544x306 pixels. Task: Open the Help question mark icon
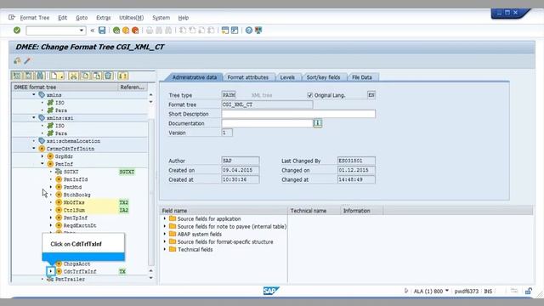(x=249, y=31)
